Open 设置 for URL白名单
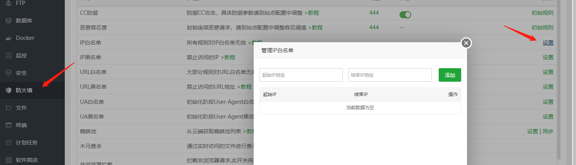The image size is (576, 165). (548, 72)
